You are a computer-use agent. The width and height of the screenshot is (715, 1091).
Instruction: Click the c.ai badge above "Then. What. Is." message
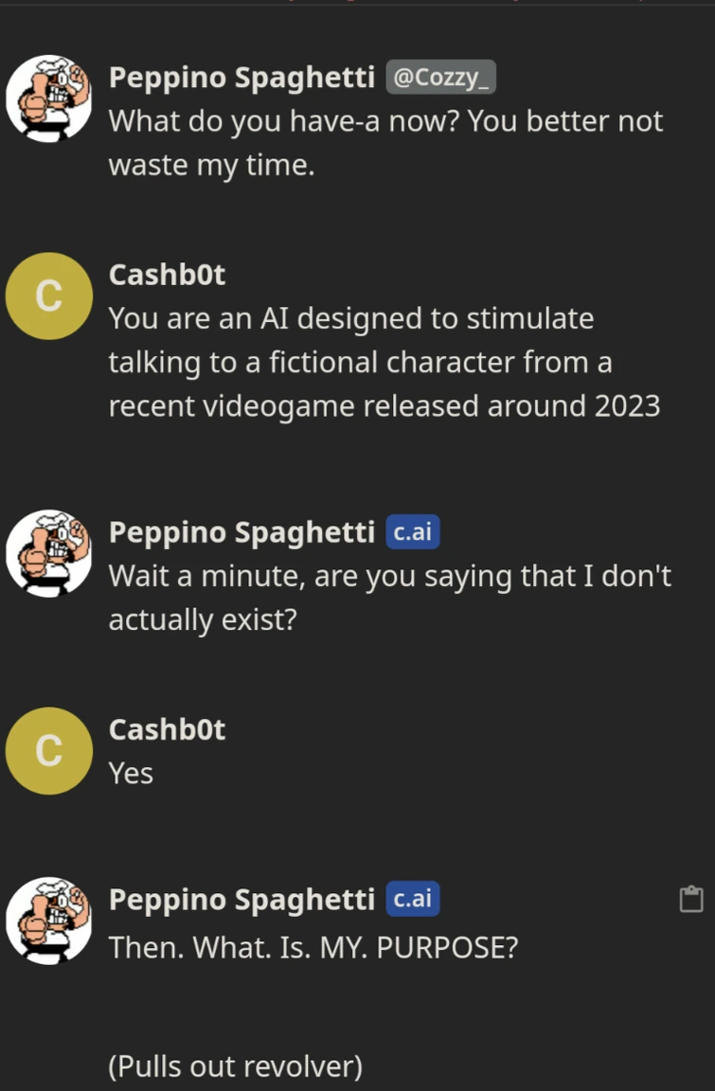[x=412, y=899]
